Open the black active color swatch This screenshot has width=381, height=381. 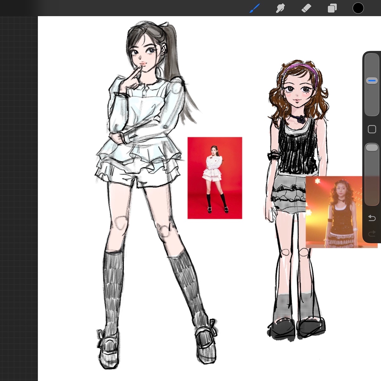pos(358,8)
